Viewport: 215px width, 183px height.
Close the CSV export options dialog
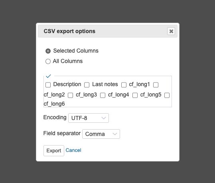171,31
